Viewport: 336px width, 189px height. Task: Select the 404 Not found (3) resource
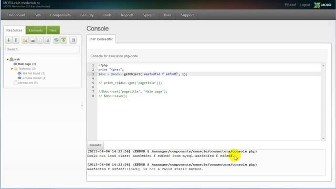pyautogui.click(x=34, y=73)
